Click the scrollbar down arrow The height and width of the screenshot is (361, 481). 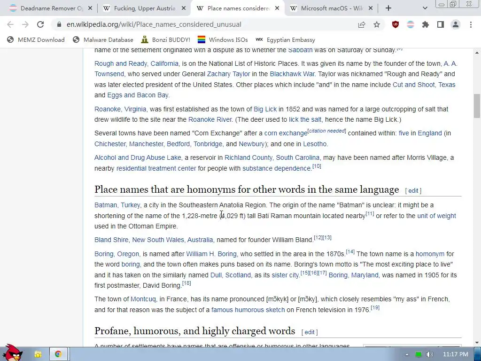(x=477, y=342)
